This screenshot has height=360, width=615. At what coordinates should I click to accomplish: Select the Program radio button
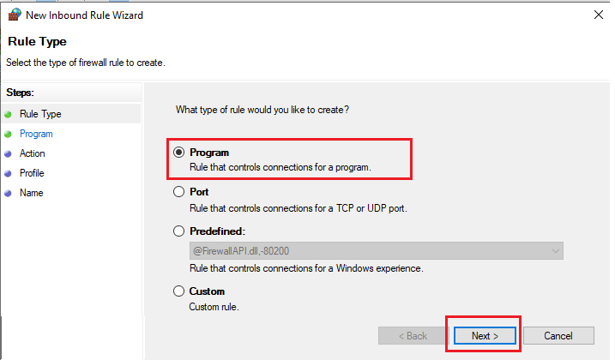click(179, 153)
